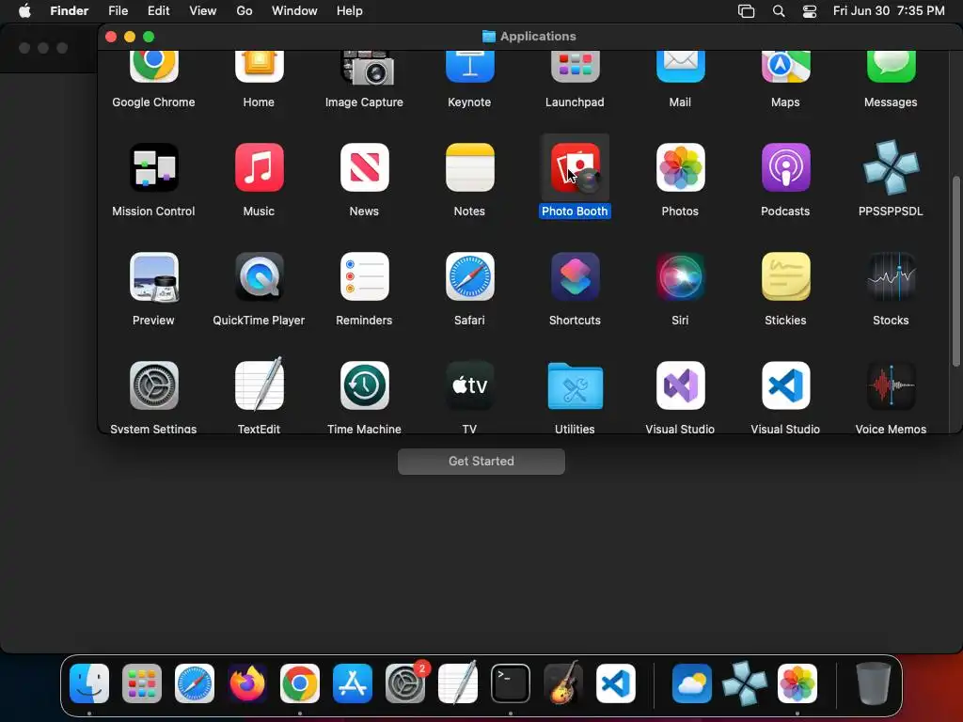Select TextEdit in the Applications window
The height and width of the screenshot is (722, 963).
[260, 384]
